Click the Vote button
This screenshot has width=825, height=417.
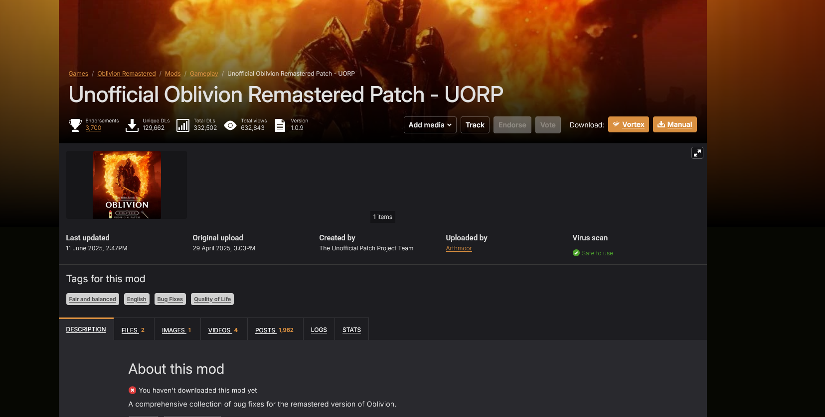548,125
